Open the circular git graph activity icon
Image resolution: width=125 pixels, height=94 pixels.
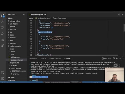3,46
